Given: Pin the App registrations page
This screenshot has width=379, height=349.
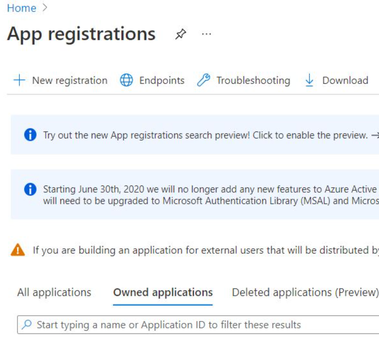Looking at the screenshot, I should [180, 33].
